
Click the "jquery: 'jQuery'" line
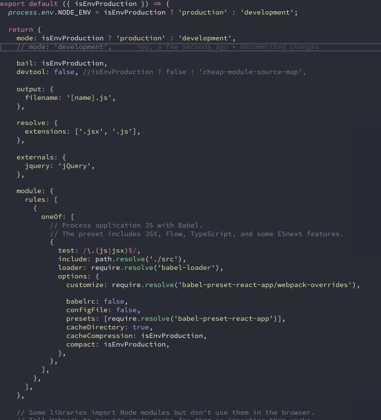point(60,166)
